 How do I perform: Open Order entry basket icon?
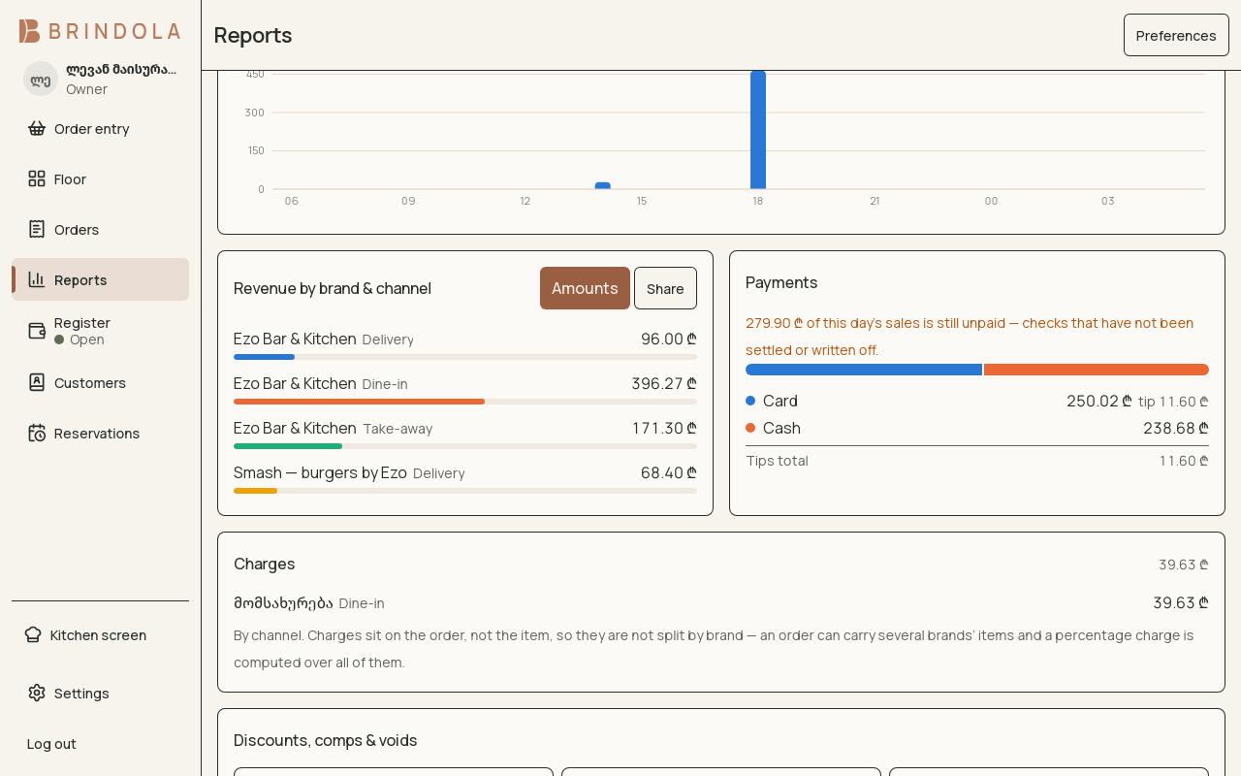[x=37, y=128]
